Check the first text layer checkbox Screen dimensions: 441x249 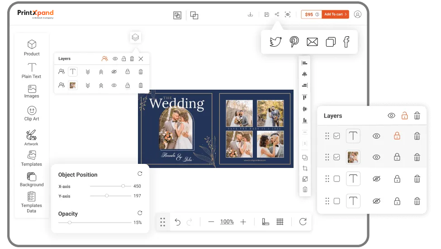pos(337,136)
